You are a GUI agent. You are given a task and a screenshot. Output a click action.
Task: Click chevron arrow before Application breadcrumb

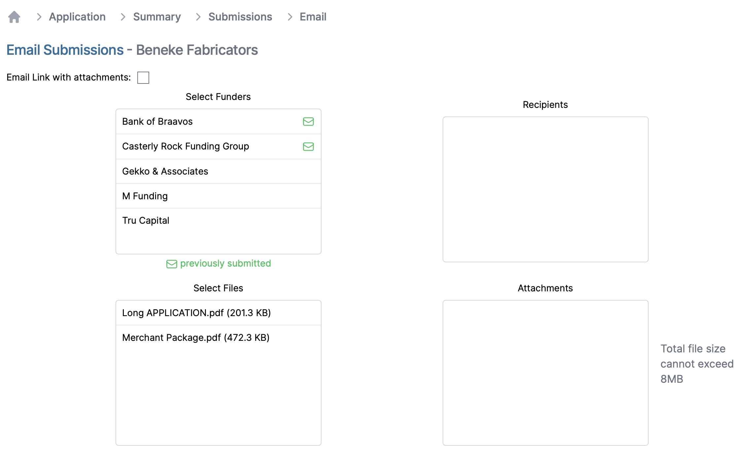[39, 17]
